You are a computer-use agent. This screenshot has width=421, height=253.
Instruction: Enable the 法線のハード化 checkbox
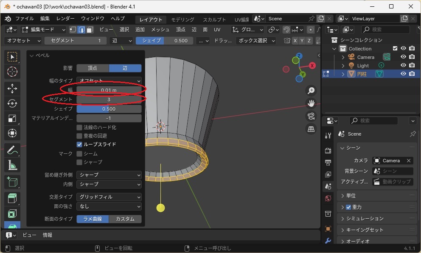(79, 127)
